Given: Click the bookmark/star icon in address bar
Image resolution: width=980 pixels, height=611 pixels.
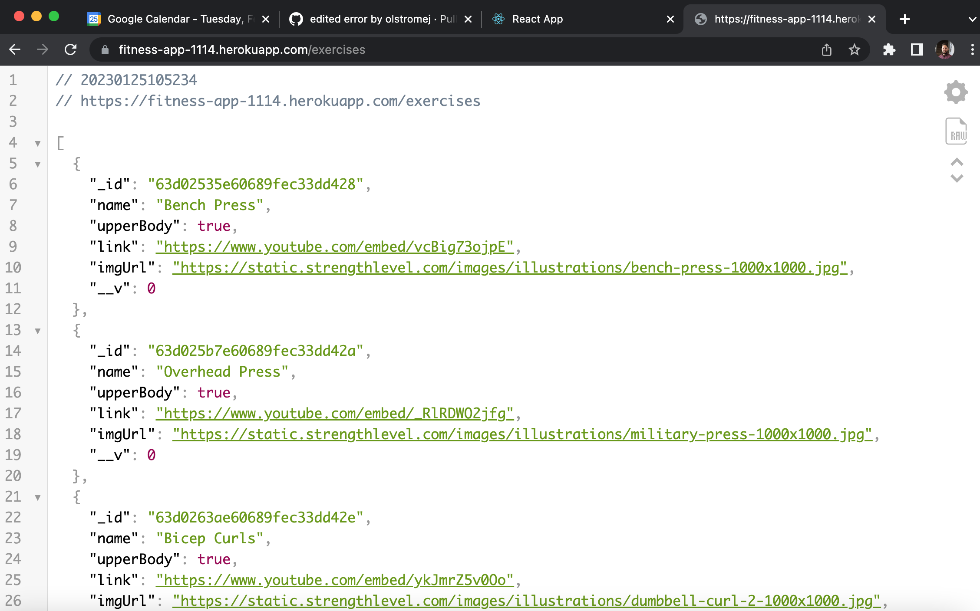Looking at the screenshot, I should [x=854, y=49].
